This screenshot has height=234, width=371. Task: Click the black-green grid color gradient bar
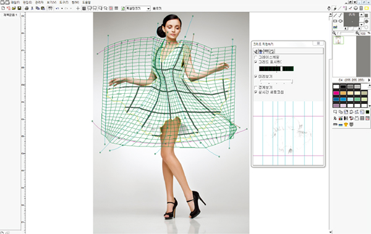tap(276, 69)
